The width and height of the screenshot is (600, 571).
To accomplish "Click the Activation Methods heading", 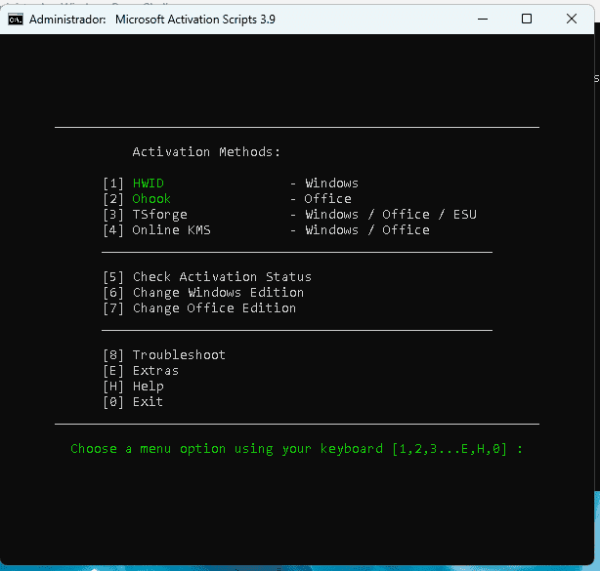I will point(206,152).
